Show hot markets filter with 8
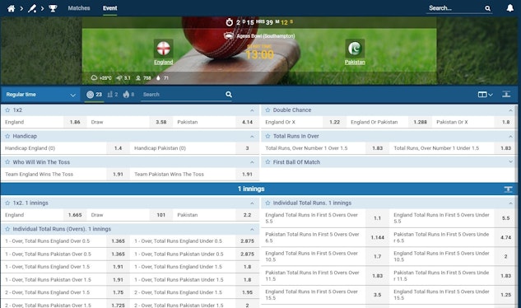The width and height of the screenshot is (521, 308). (x=128, y=95)
